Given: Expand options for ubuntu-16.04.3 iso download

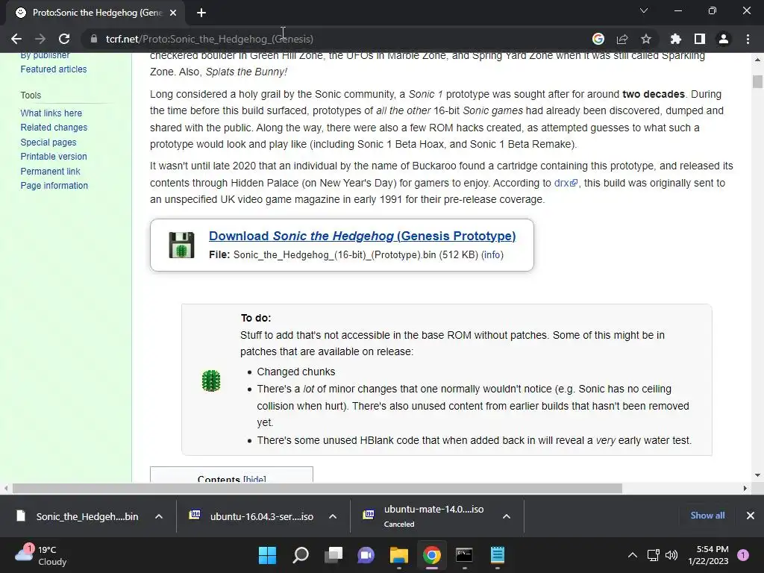Looking at the screenshot, I should (333, 516).
